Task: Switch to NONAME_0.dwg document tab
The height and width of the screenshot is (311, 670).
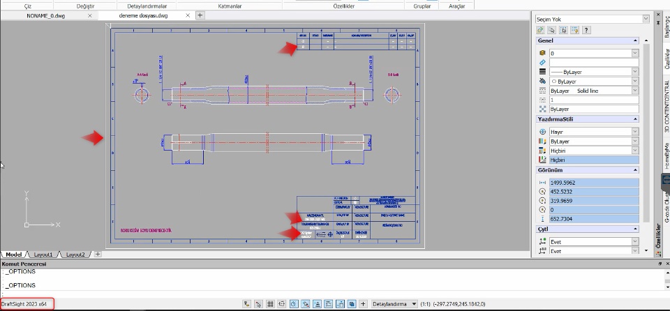Action: coord(46,16)
